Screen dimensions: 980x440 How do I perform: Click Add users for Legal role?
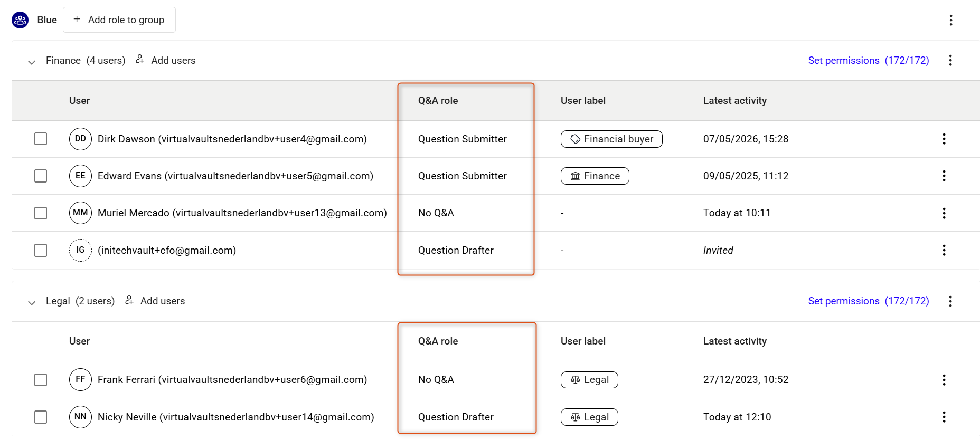coord(155,301)
